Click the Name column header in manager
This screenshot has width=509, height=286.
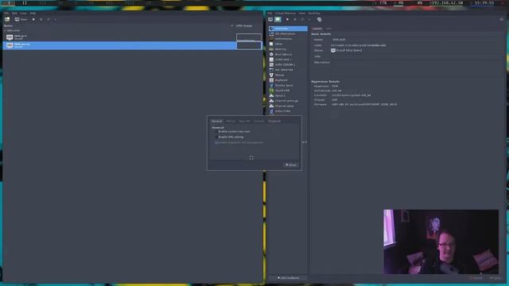(x=8, y=25)
